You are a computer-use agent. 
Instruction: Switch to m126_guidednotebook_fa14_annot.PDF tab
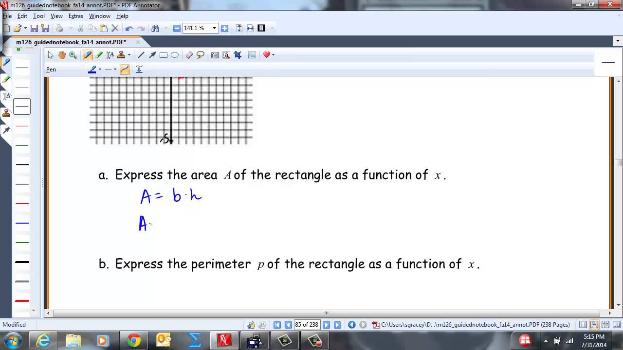point(71,42)
